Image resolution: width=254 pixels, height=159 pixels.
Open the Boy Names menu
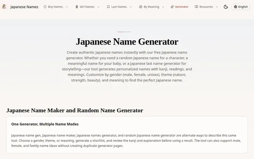pos(55,7)
